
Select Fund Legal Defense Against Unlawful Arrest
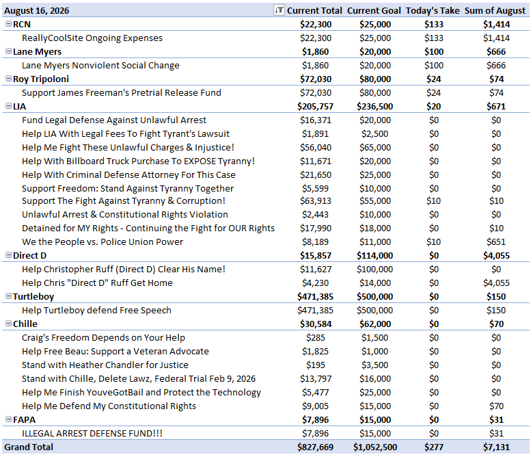pyautogui.click(x=114, y=120)
